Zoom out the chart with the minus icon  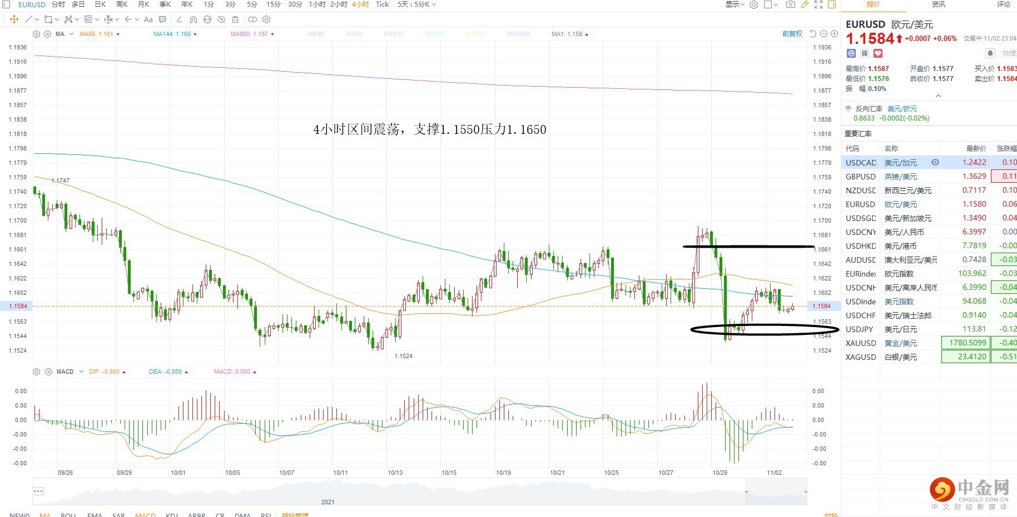tap(823, 34)
